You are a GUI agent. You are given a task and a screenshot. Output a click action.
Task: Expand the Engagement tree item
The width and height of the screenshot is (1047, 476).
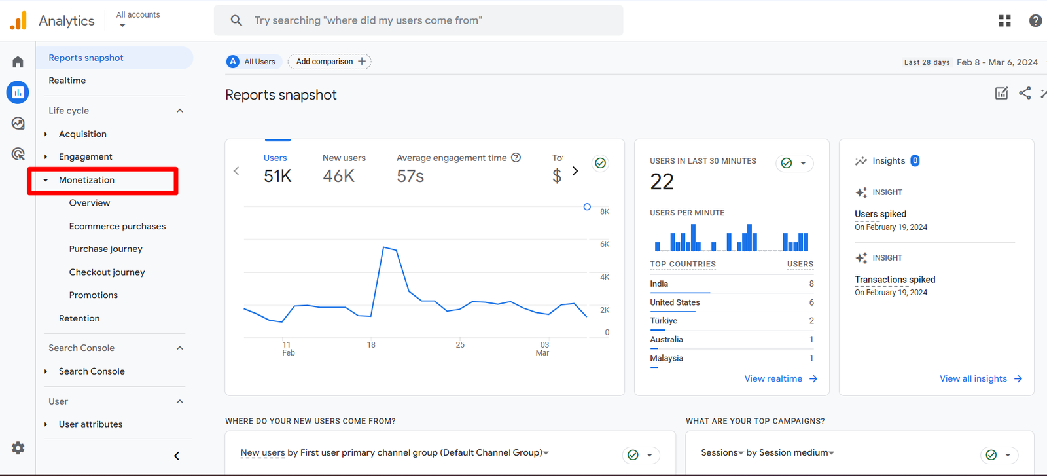[x=46, y=157]
